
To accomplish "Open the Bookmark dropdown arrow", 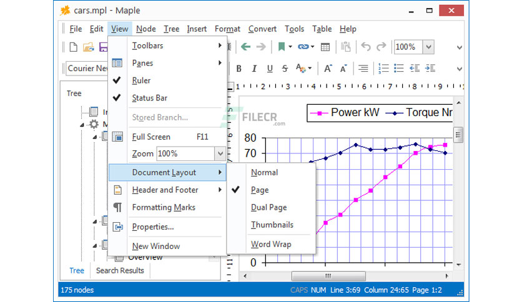I will (x=290, y=47).
